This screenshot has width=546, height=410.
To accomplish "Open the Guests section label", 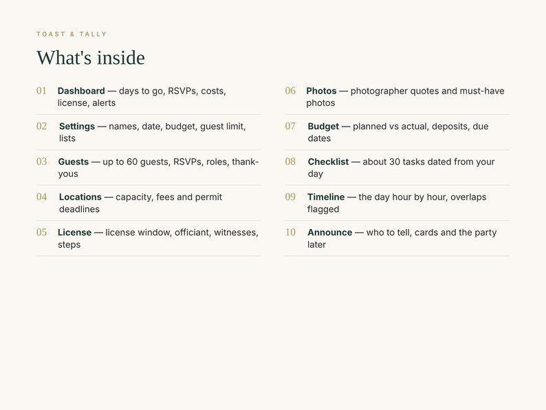I will point(74,162).
